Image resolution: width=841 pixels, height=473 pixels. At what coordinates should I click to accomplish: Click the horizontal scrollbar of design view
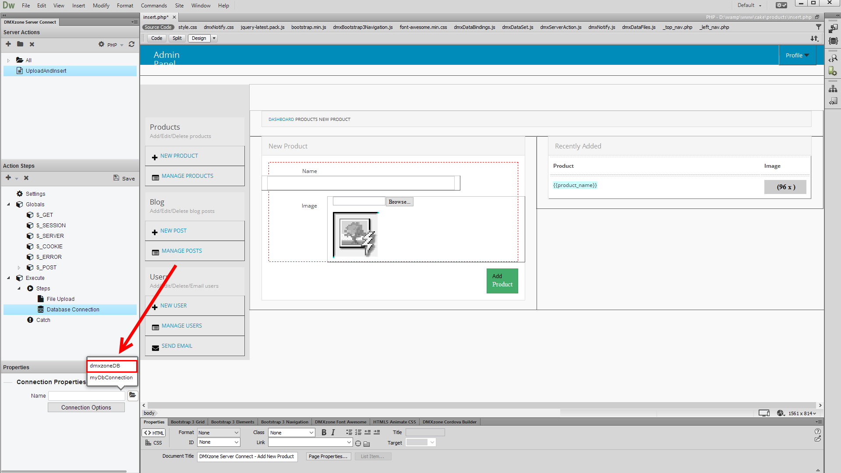482,406
